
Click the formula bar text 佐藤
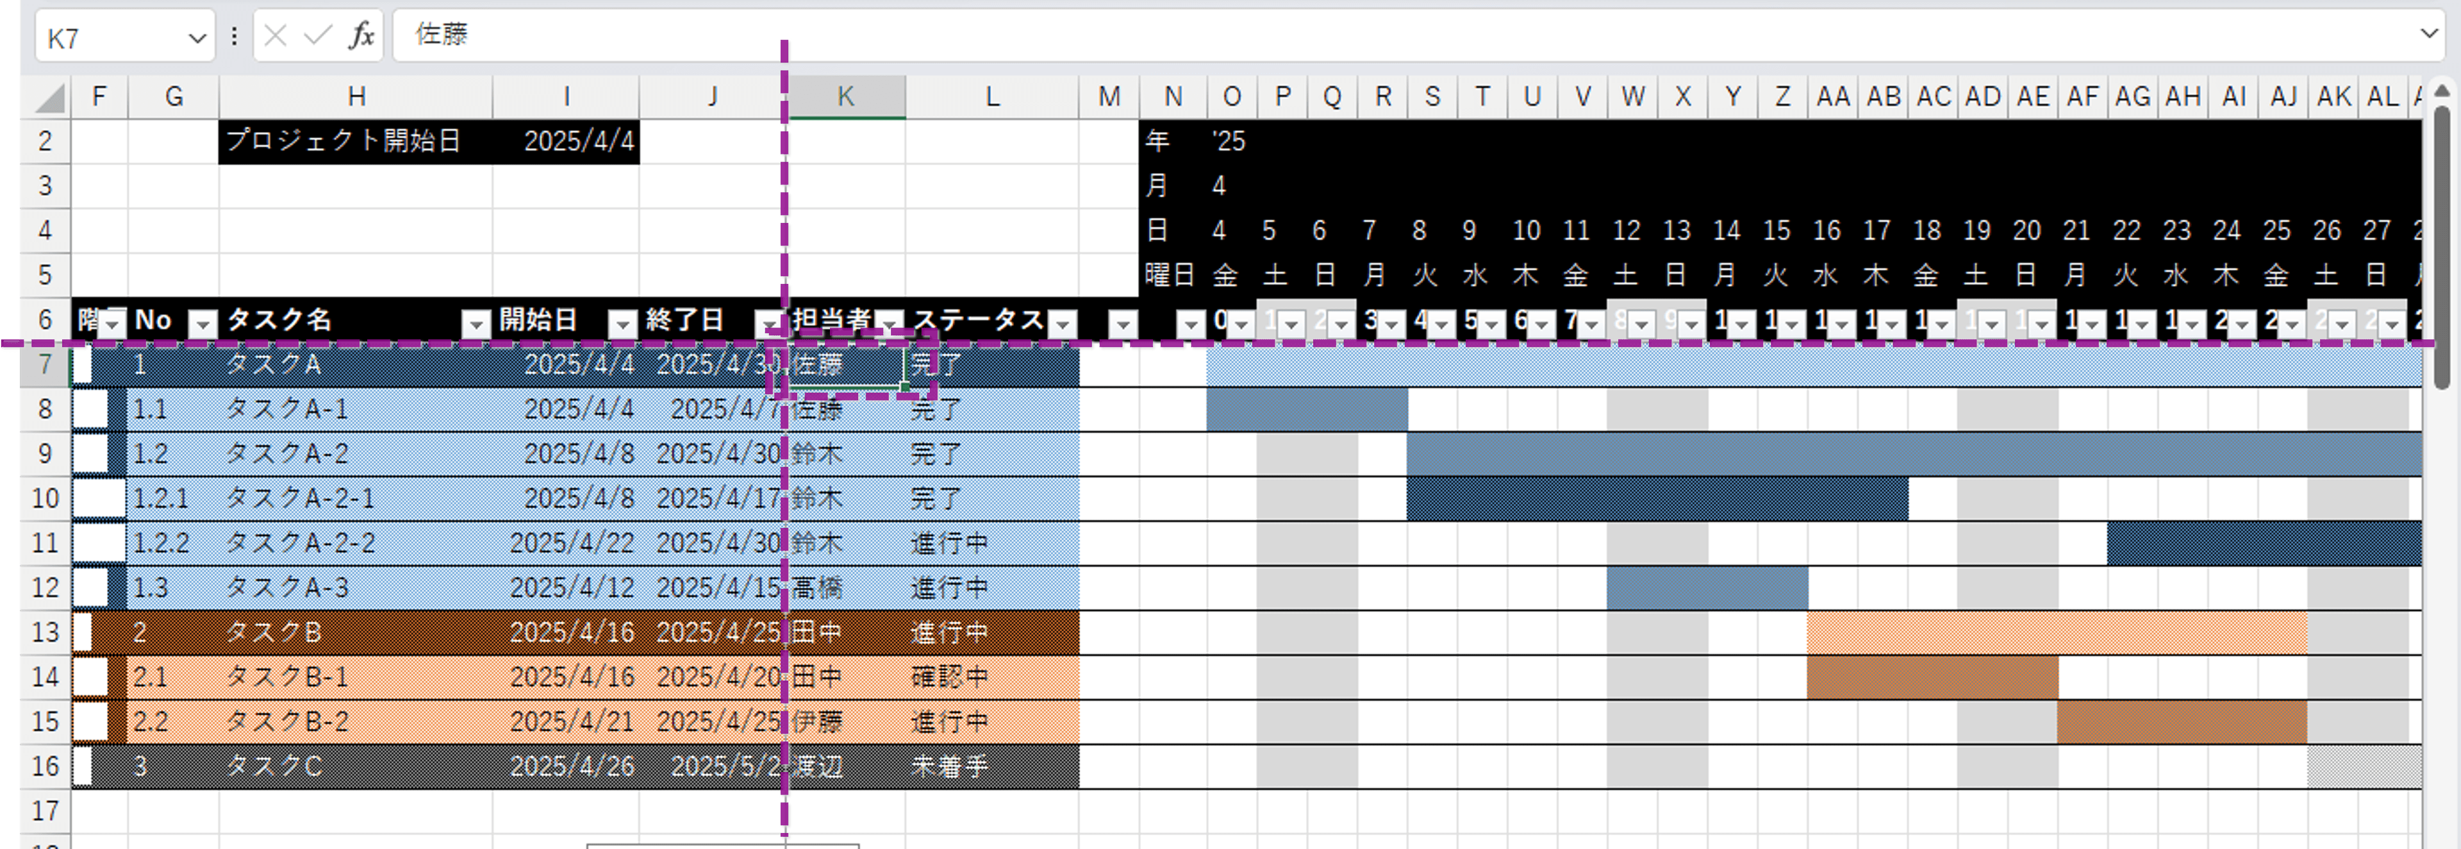tap(442, 35)
